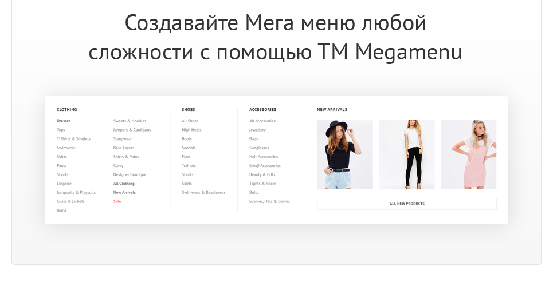The image size is (553, 286).
Task: Click the Dresses link under Clothing
Action: 64,121
